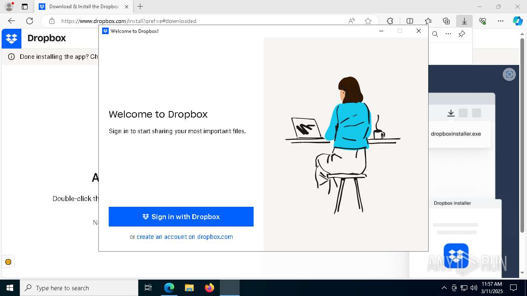
Task: Open Firefox from taskbar
Action: [209, 288]
